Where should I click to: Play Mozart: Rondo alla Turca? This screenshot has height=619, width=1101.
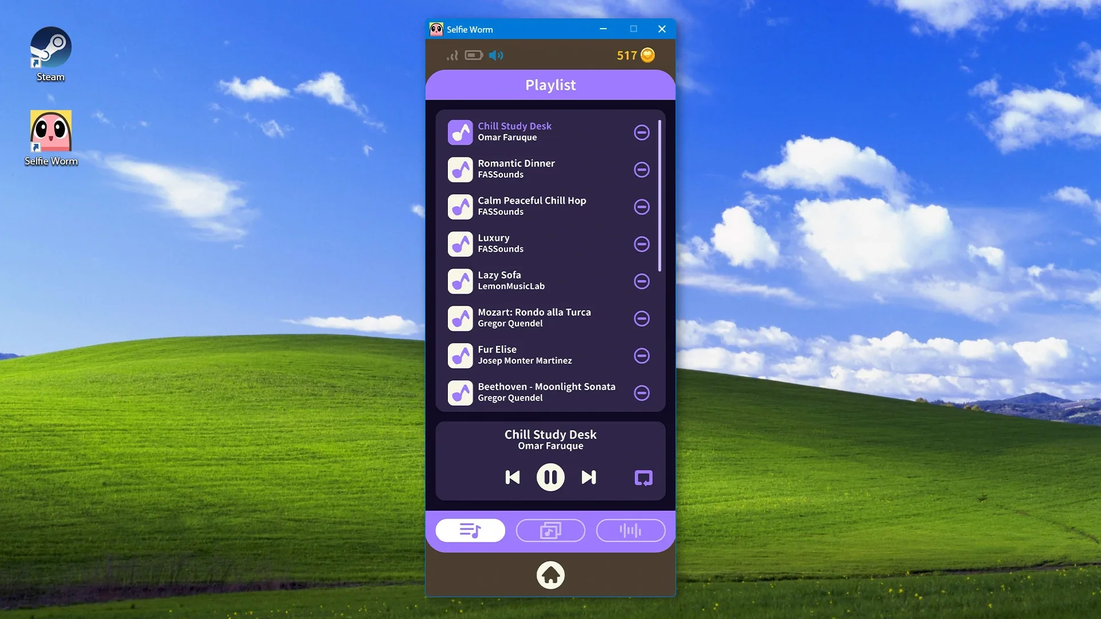pyautogui.click(x=536, y=318)
